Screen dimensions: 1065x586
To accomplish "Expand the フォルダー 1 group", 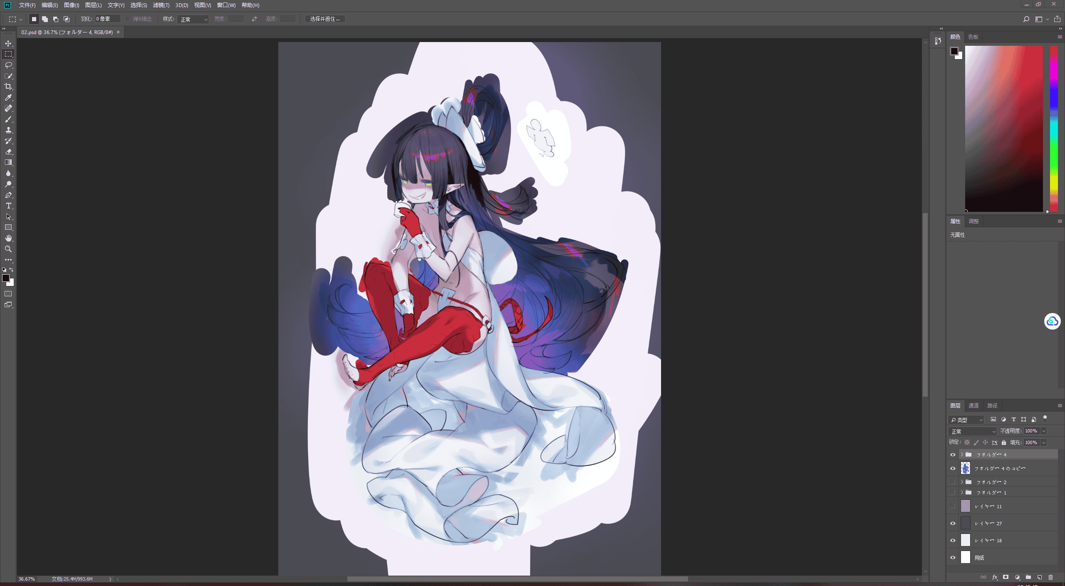I will click(x=962, y=492).
